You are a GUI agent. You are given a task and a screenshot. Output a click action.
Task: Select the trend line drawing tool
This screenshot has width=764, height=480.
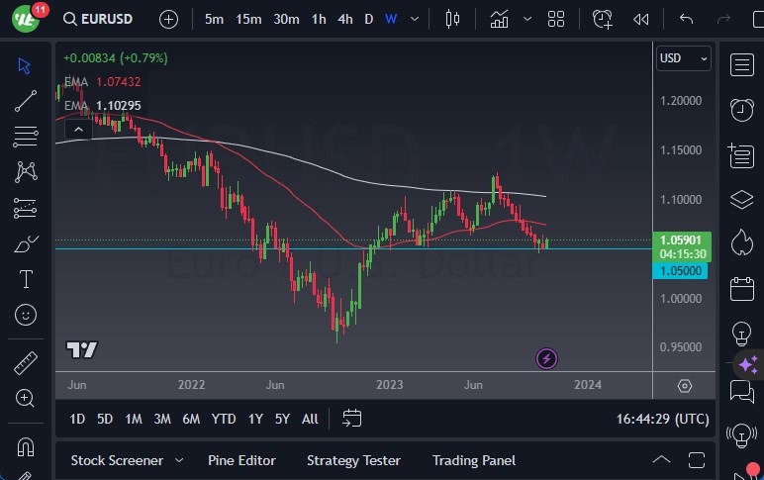tap(26, 100)
